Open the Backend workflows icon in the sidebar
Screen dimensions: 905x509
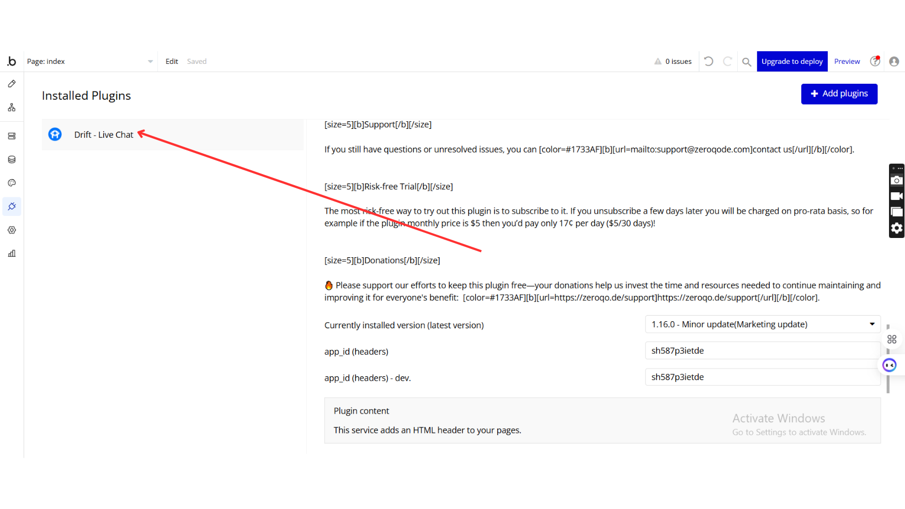(12, 136)
